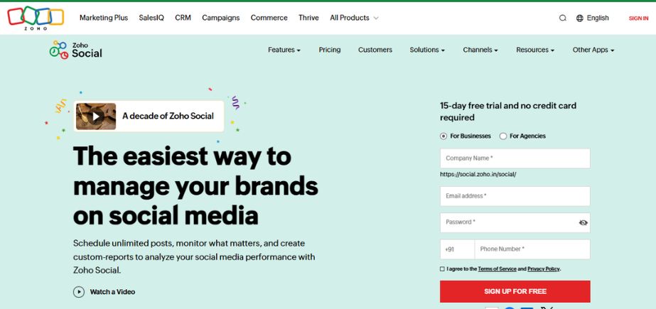Check the Terms of Service agreement box

coord(442,269)
